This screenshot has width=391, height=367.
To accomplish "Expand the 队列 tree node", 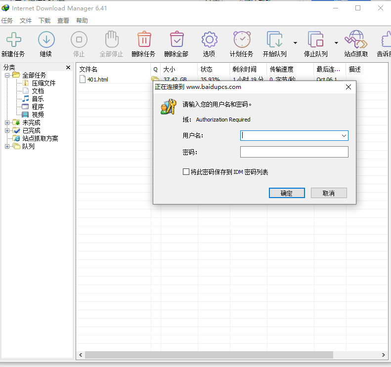I will coord(7,147).
